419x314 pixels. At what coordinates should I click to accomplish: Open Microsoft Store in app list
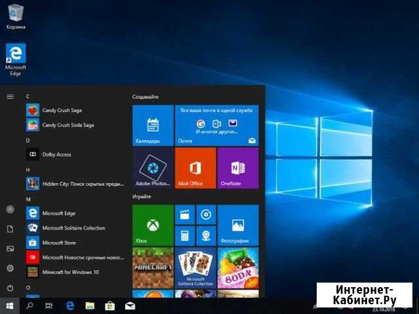(x=75, y=243)
